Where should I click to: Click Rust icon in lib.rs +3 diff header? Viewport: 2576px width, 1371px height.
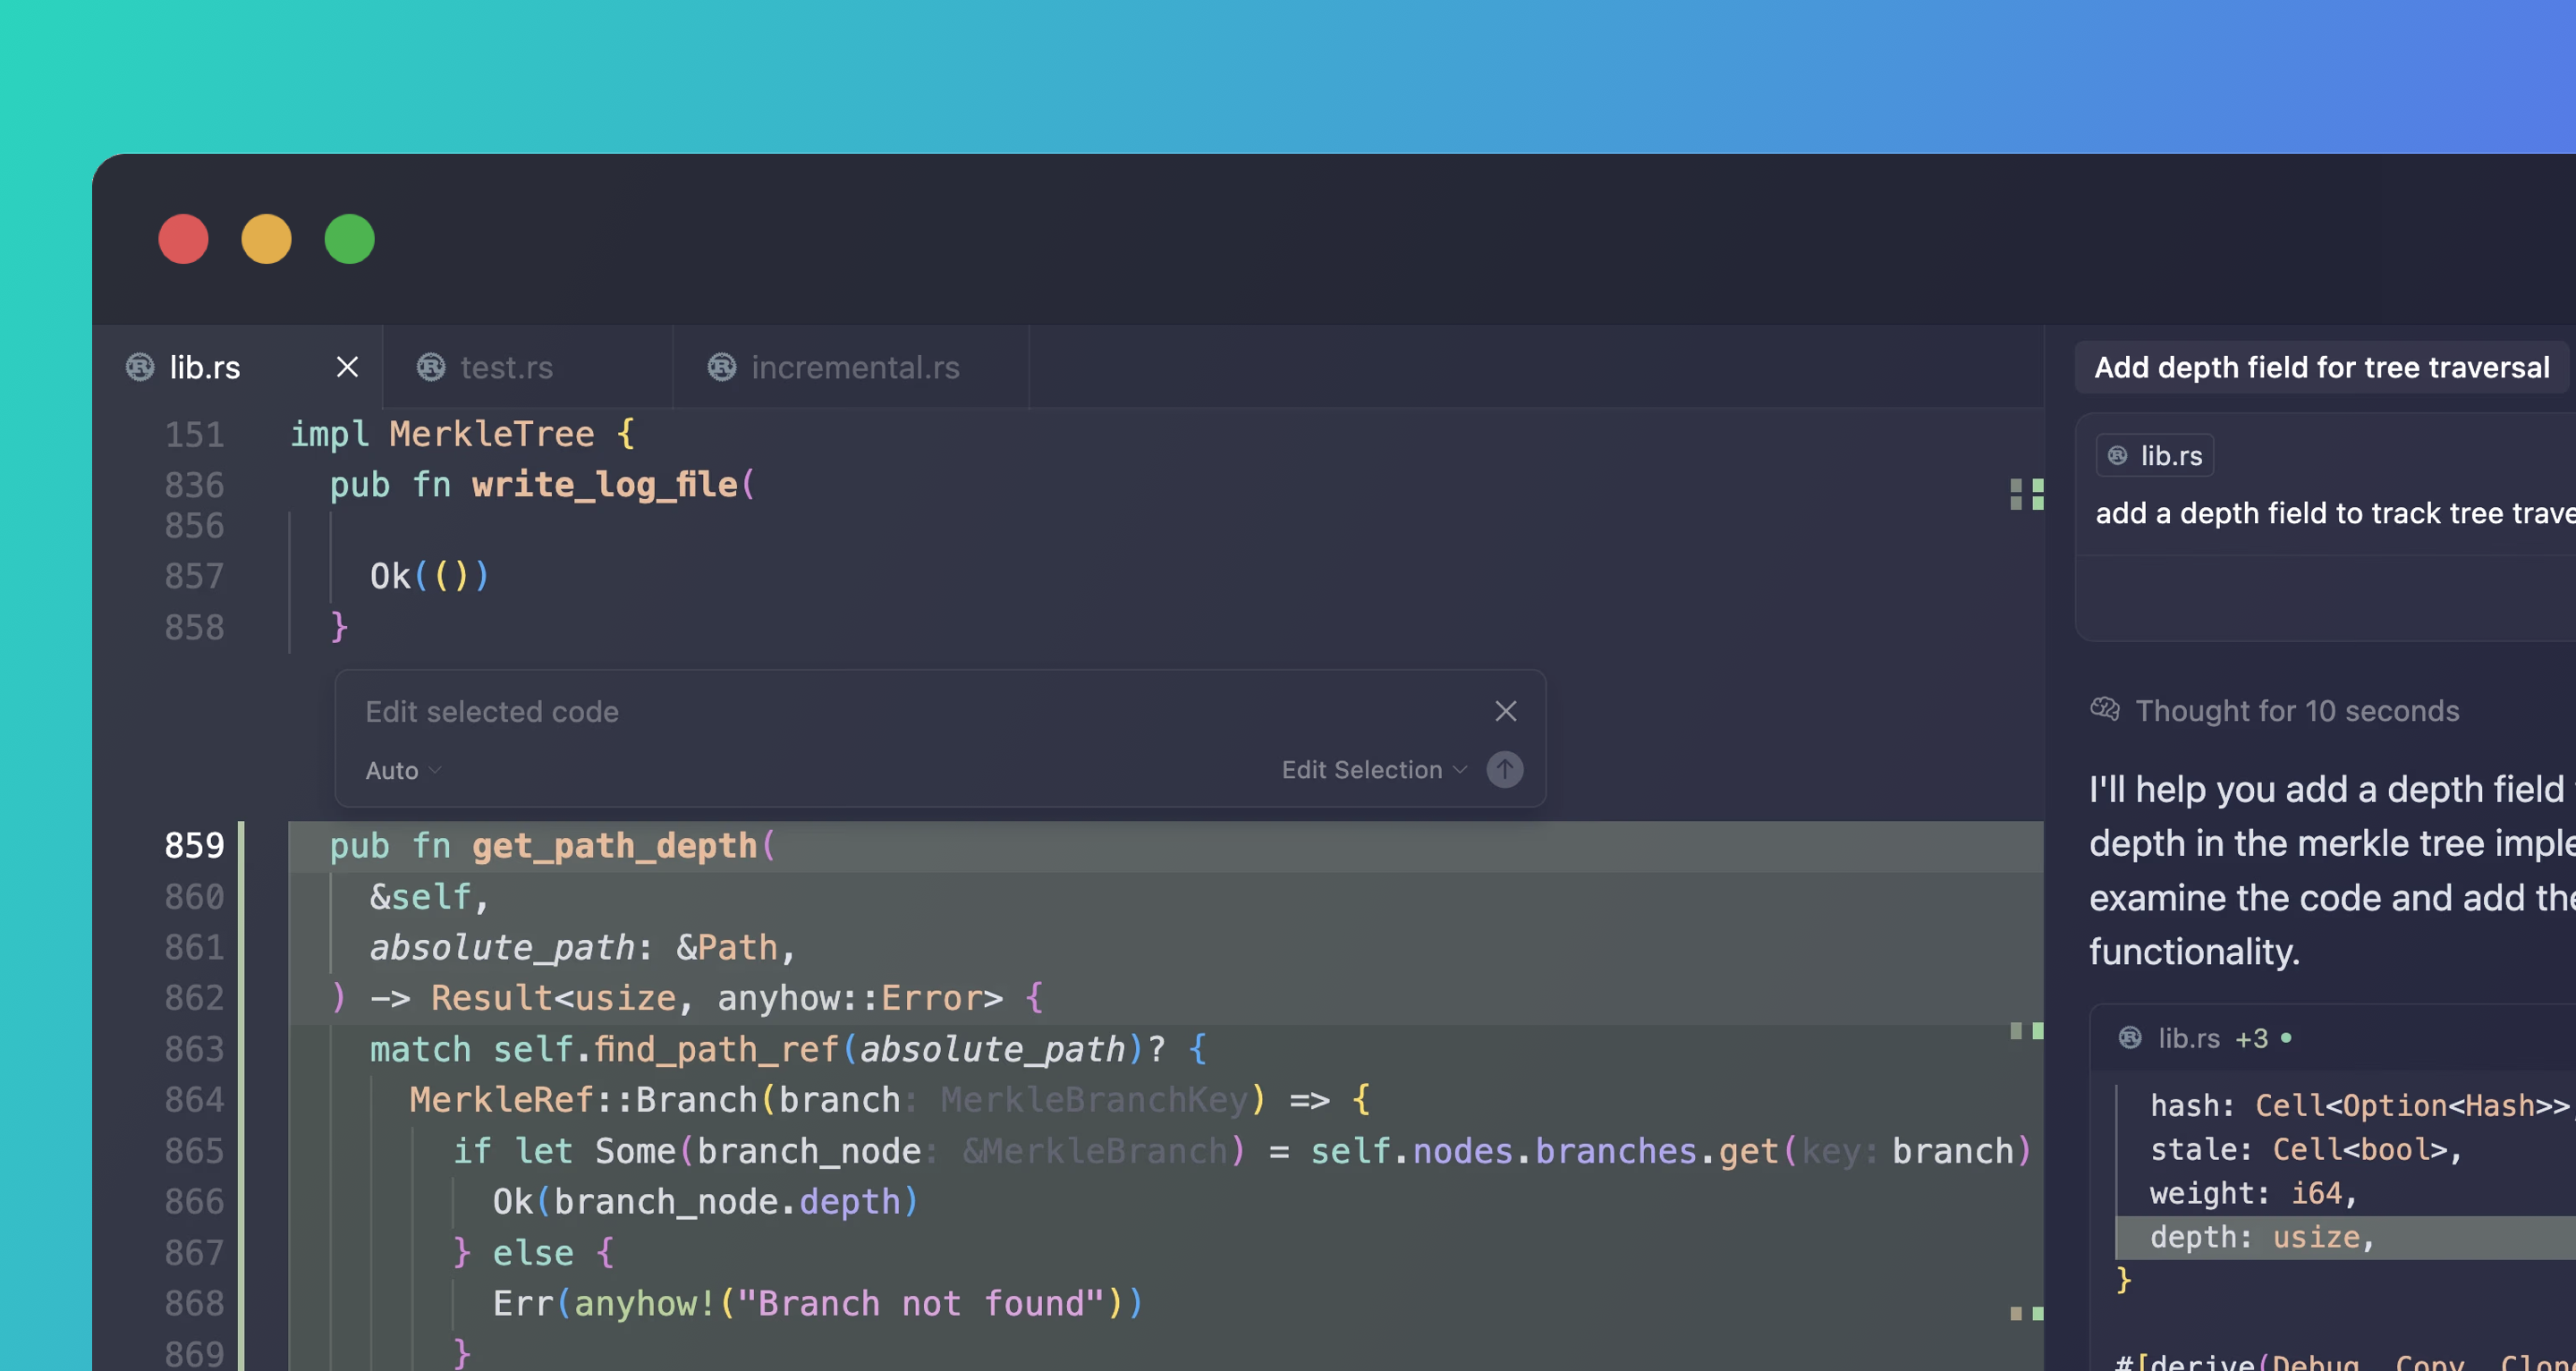tap(2130, 1038)
